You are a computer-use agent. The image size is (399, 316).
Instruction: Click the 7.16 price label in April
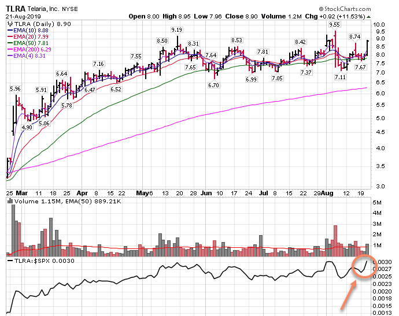[98, 64]
